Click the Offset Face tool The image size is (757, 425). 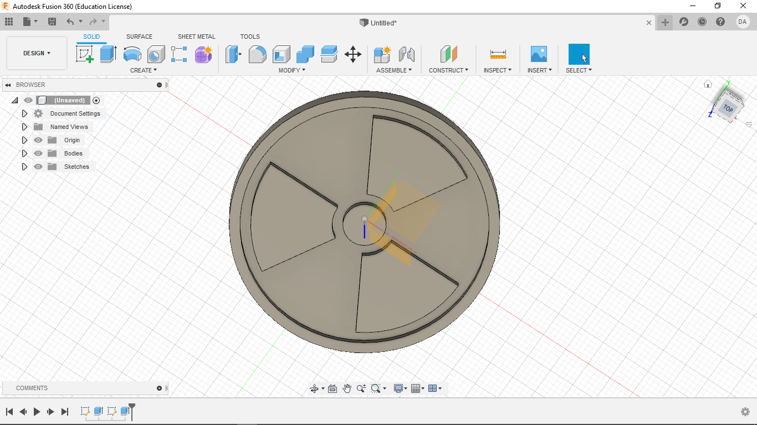pyautogui.click(x=329, y=54)
